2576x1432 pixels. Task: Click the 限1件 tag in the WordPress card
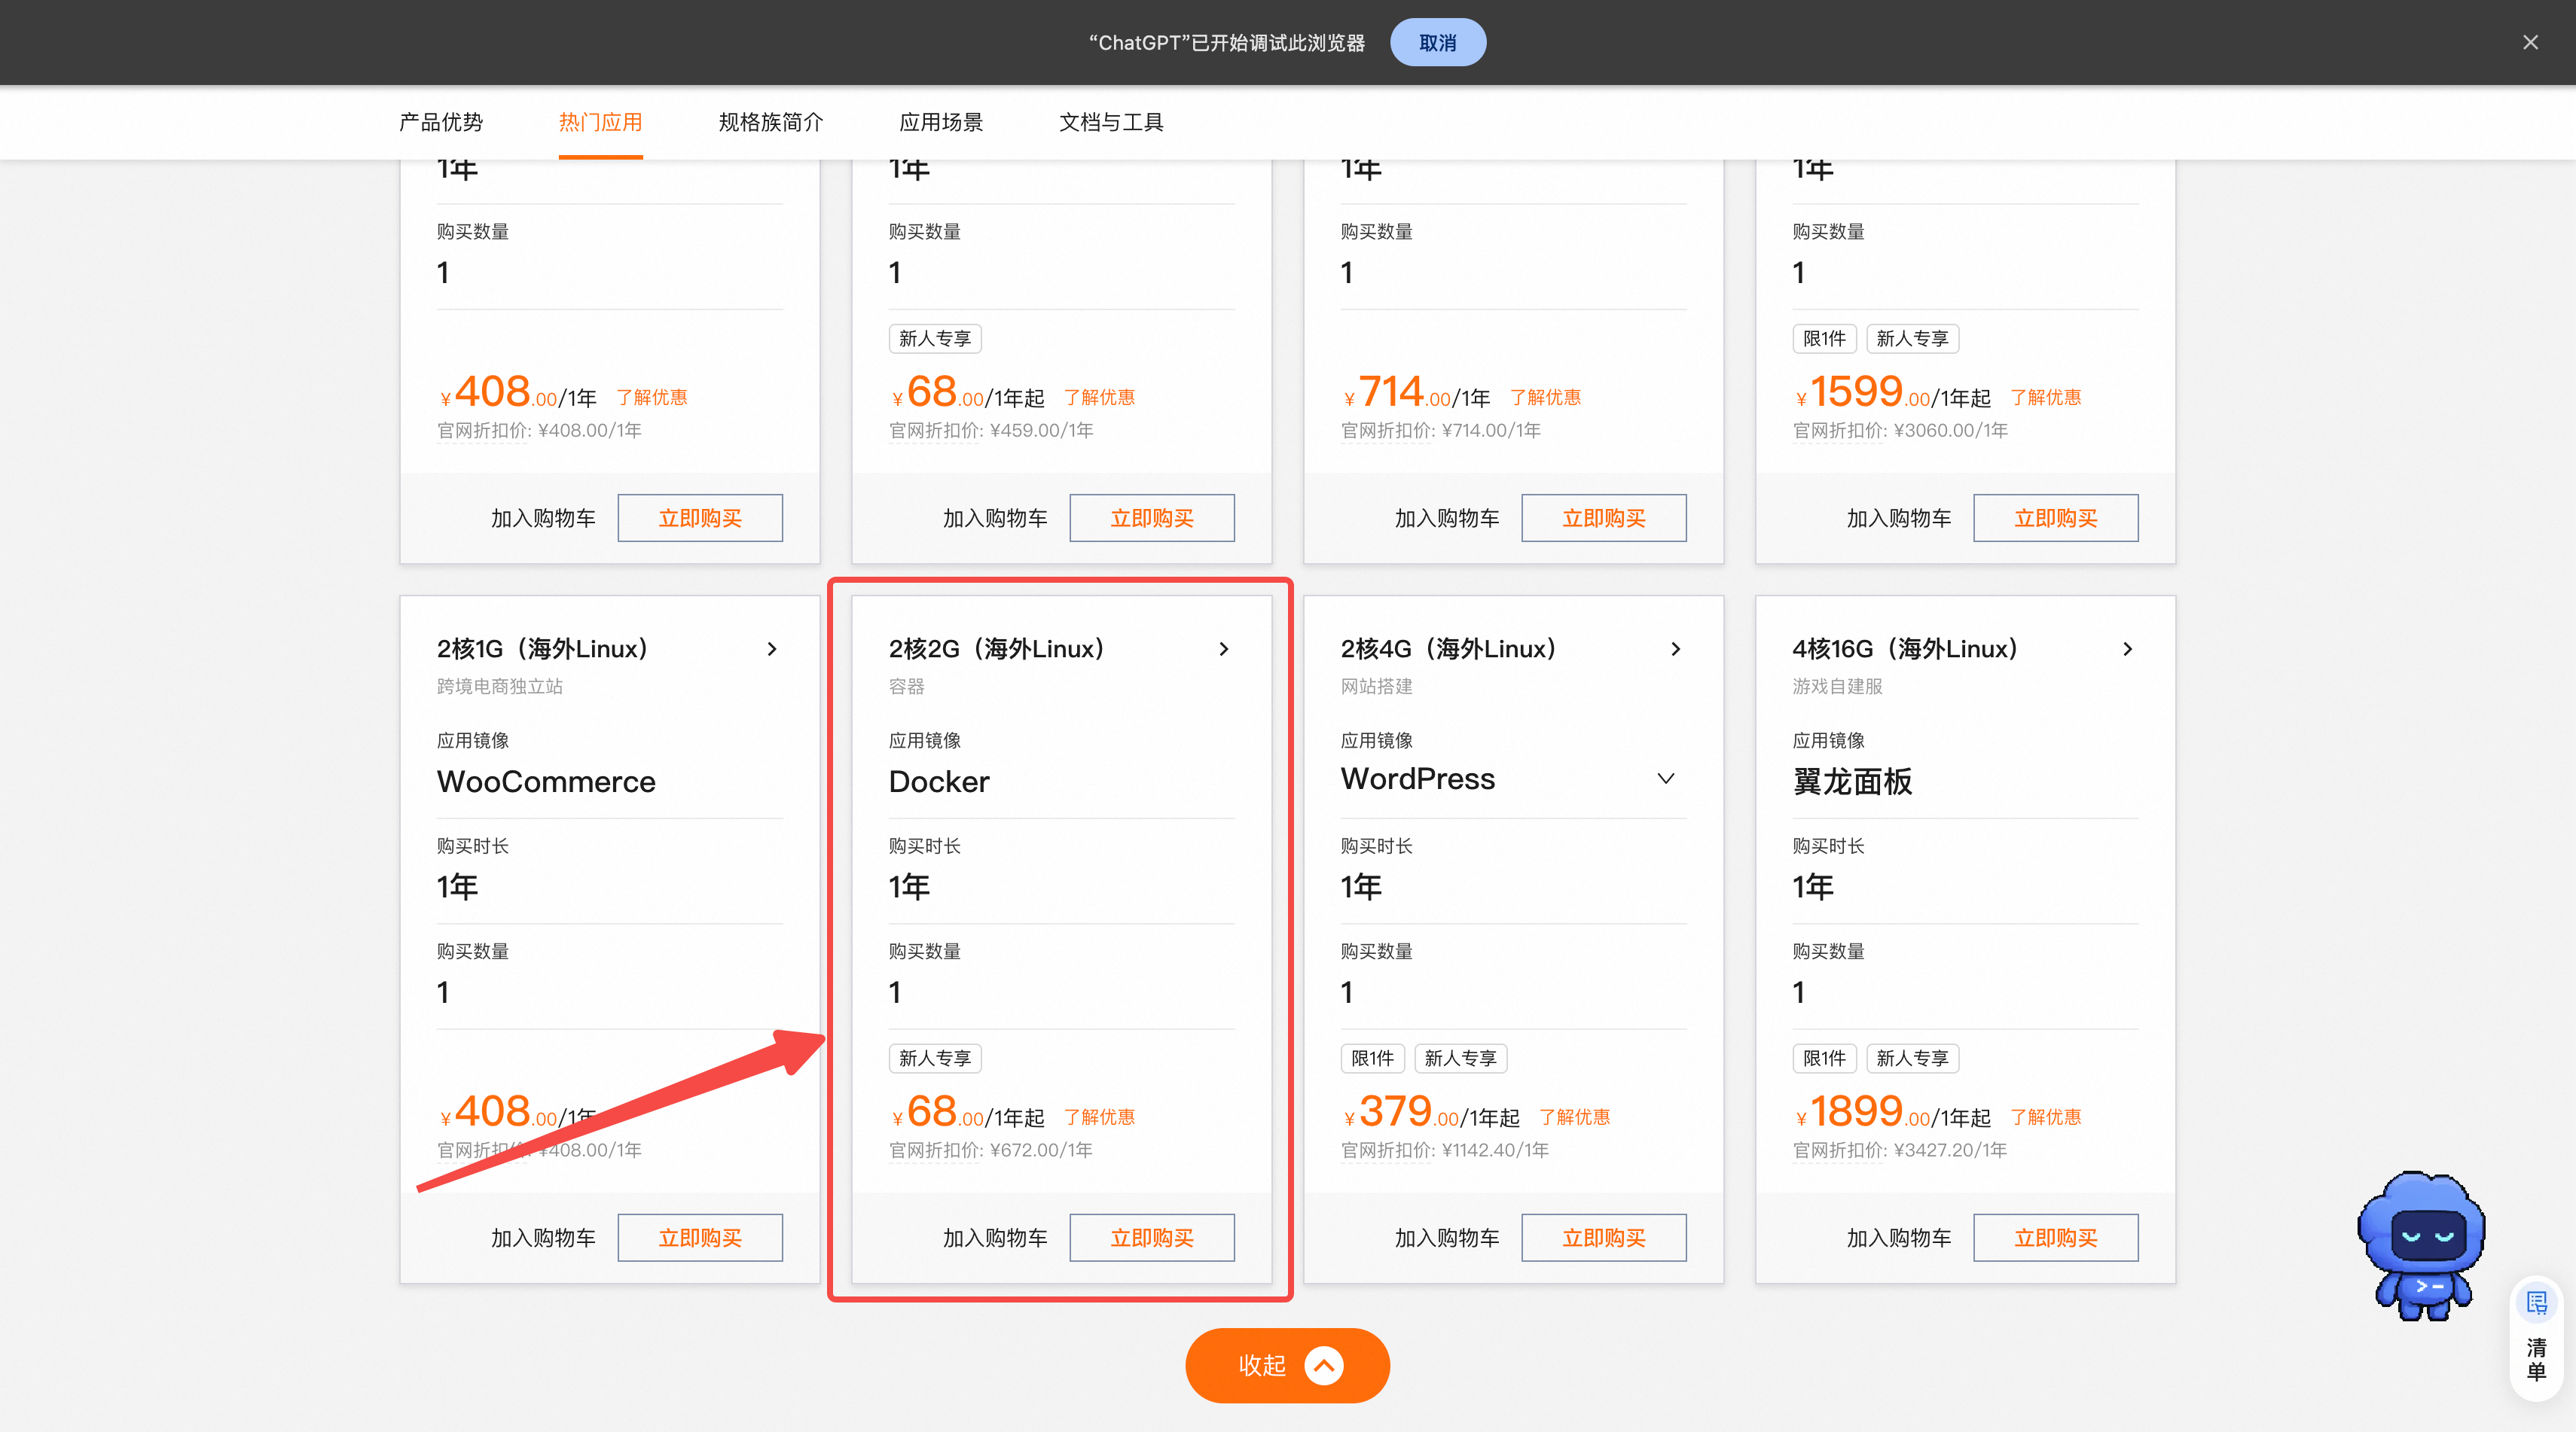[1372, 1057]
